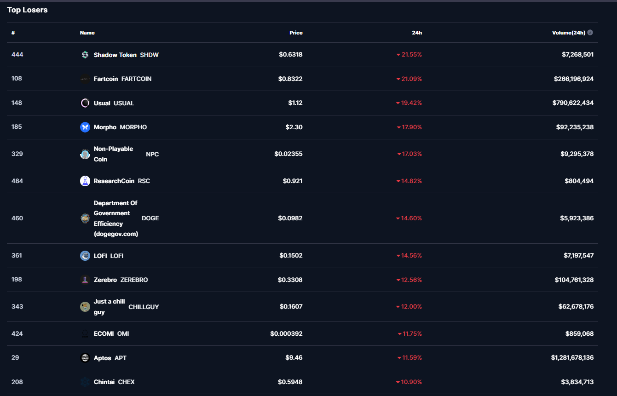
Task: Open the ECOMI OMI coin link
Action: click(104, 333)
